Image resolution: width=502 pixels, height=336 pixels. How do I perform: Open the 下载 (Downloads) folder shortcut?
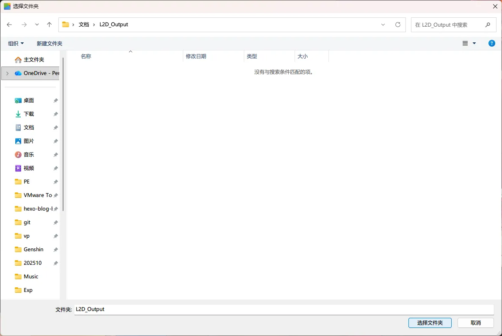click(29, 114)
